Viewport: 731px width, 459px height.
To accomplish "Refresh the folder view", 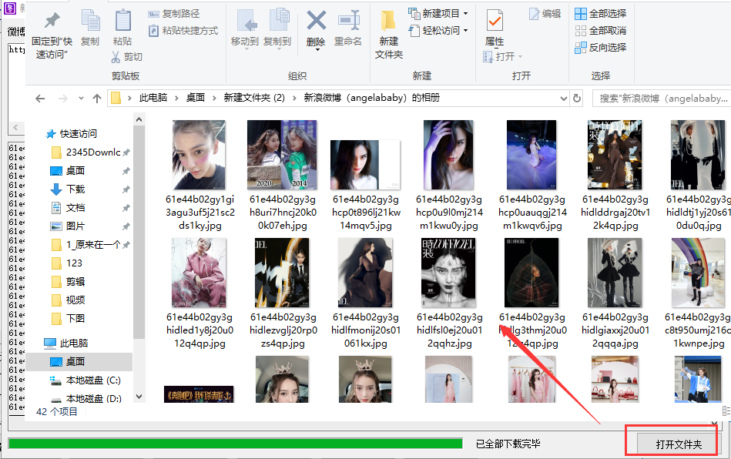I will click(577, 99).
